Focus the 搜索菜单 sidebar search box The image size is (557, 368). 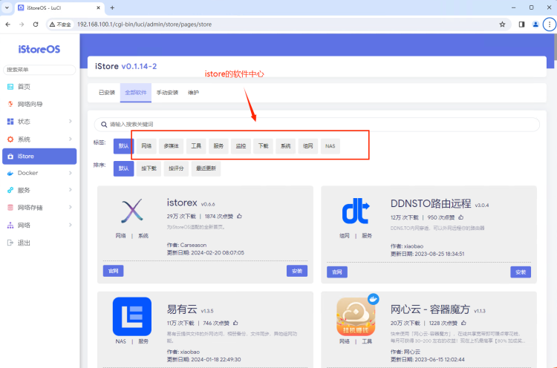pyautogui.click(x=39, y=70)
